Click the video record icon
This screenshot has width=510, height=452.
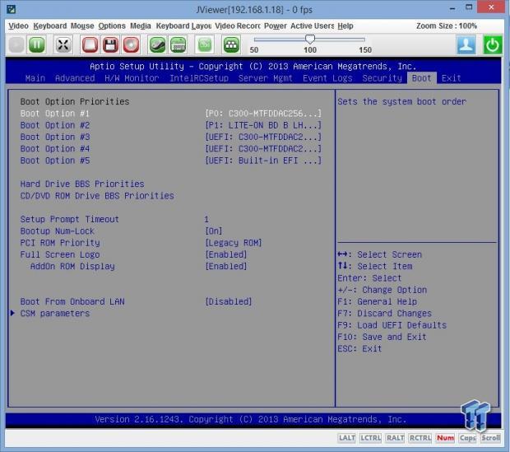coord(205,44)
